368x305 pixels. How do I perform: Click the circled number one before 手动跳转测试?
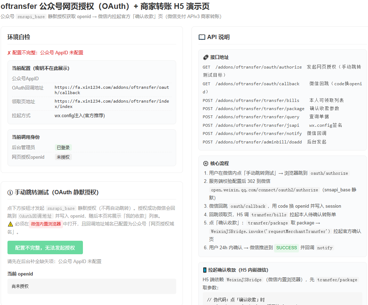(x=10, y=193)
